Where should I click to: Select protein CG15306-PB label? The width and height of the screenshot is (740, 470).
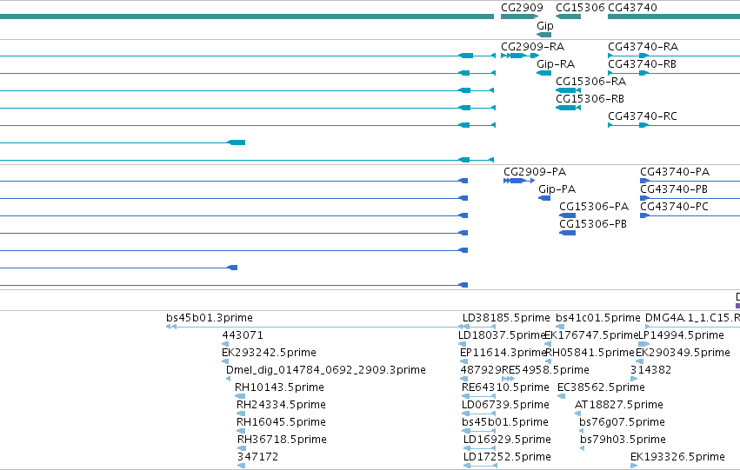point(593,224)
